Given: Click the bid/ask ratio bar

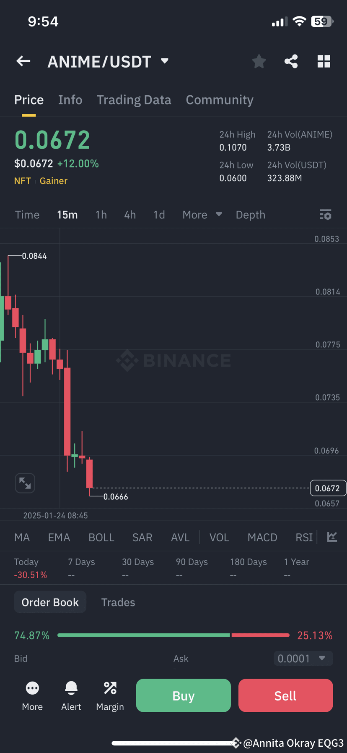Looking at the screenshot, I should (173, 635).
